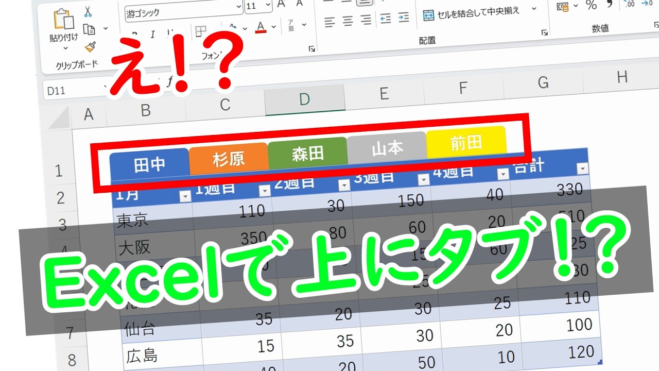The width and height of the screenshot is (659, 371).
Task: Select column G header
Action: (543, 82)
